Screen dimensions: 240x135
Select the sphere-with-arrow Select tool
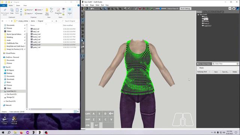(101, 9)
